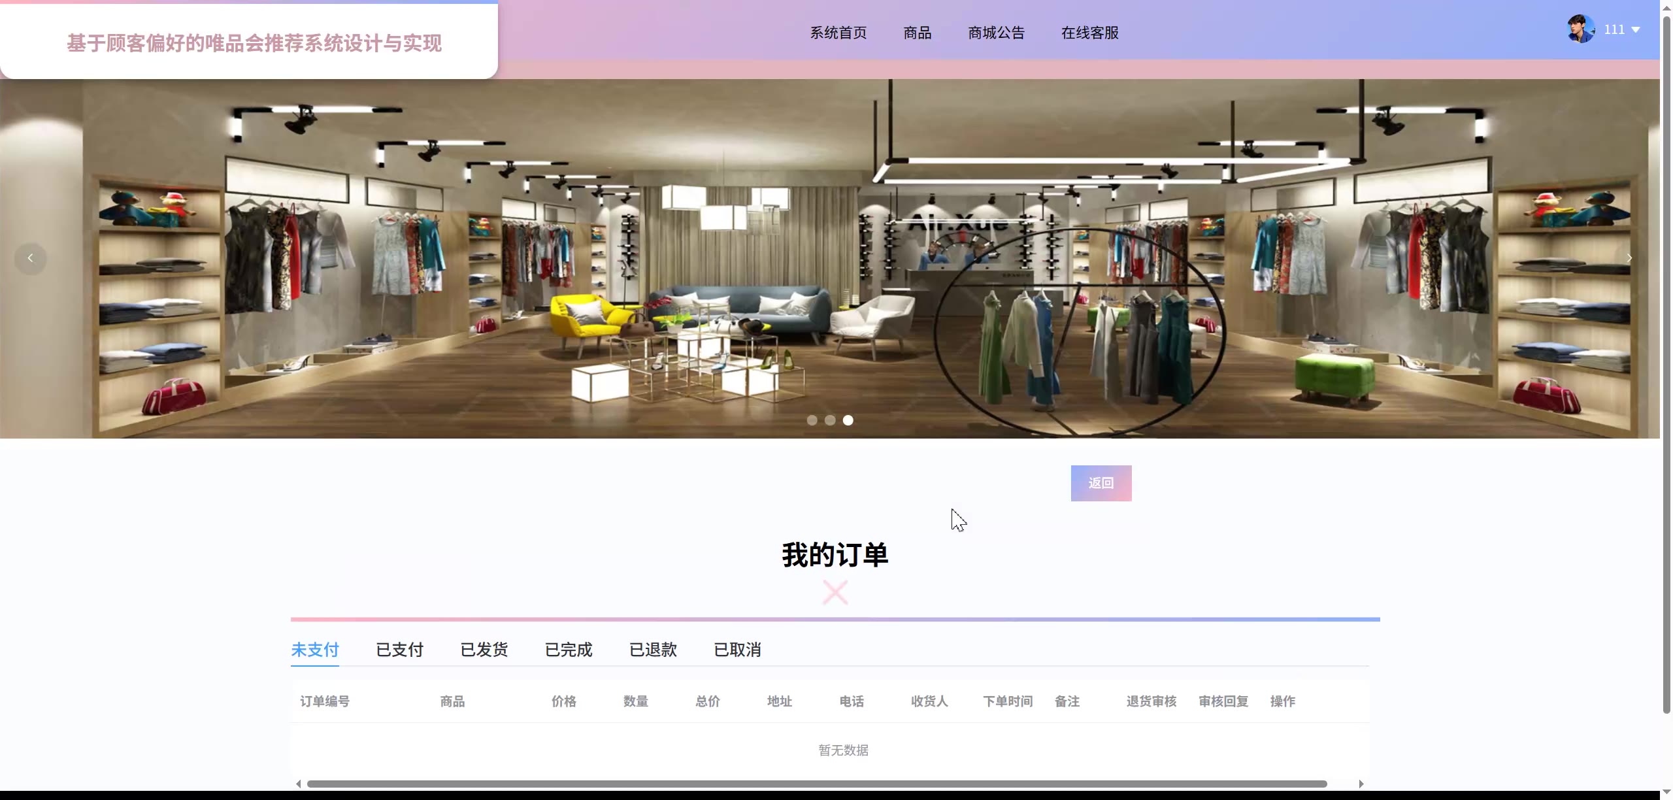Image resolution: width=1673 pixels, height=800 pixels.
Task: View 已退款 orders tab
Action: pos(653,650)
